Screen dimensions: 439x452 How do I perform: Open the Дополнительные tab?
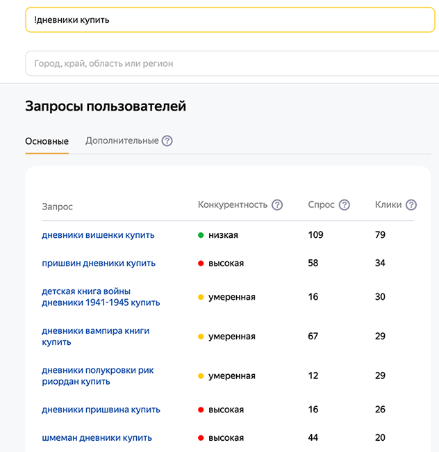pyautogui.click(x=122, y=141)
